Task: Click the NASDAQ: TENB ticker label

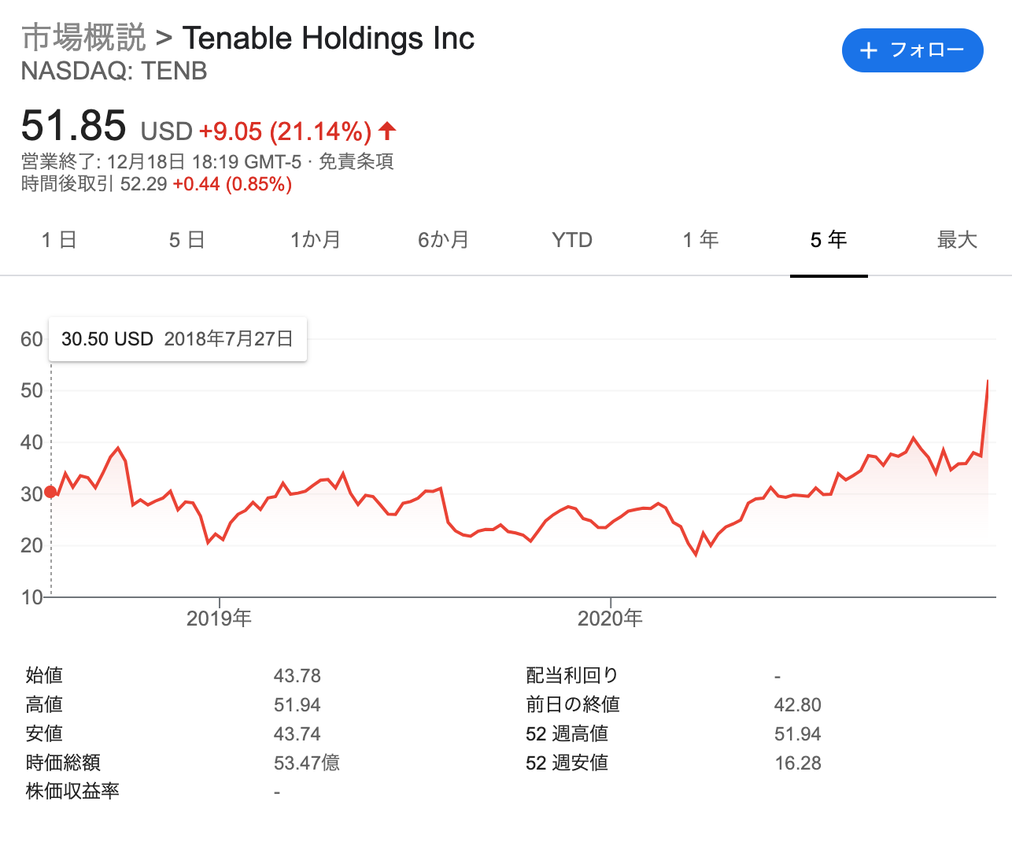Action: (x=113, y=71)
